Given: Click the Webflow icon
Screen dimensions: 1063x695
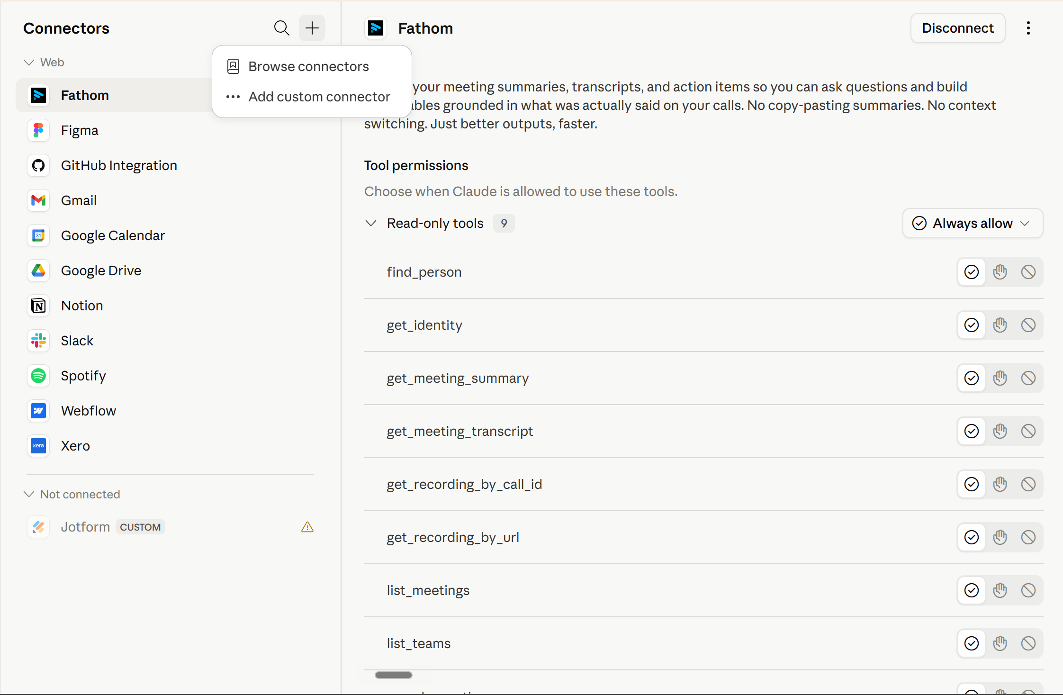Looking at the screenshot, I should click(x=38, y=411).
